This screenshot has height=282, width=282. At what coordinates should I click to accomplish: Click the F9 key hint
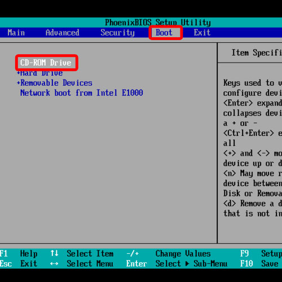[245, 254]
